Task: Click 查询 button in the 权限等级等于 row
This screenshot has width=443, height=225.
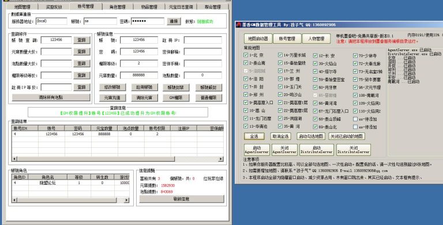Action: click(82, 75)
